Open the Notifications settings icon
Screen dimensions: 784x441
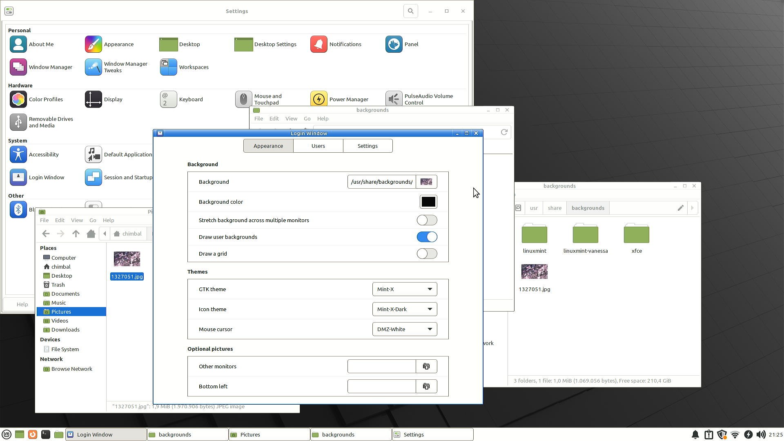pos(319,44)
